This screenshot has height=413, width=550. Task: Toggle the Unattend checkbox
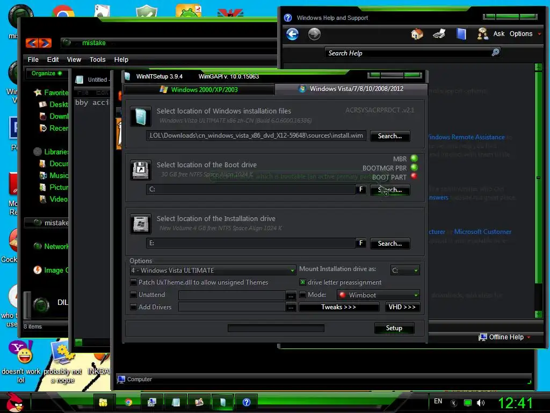133,294
